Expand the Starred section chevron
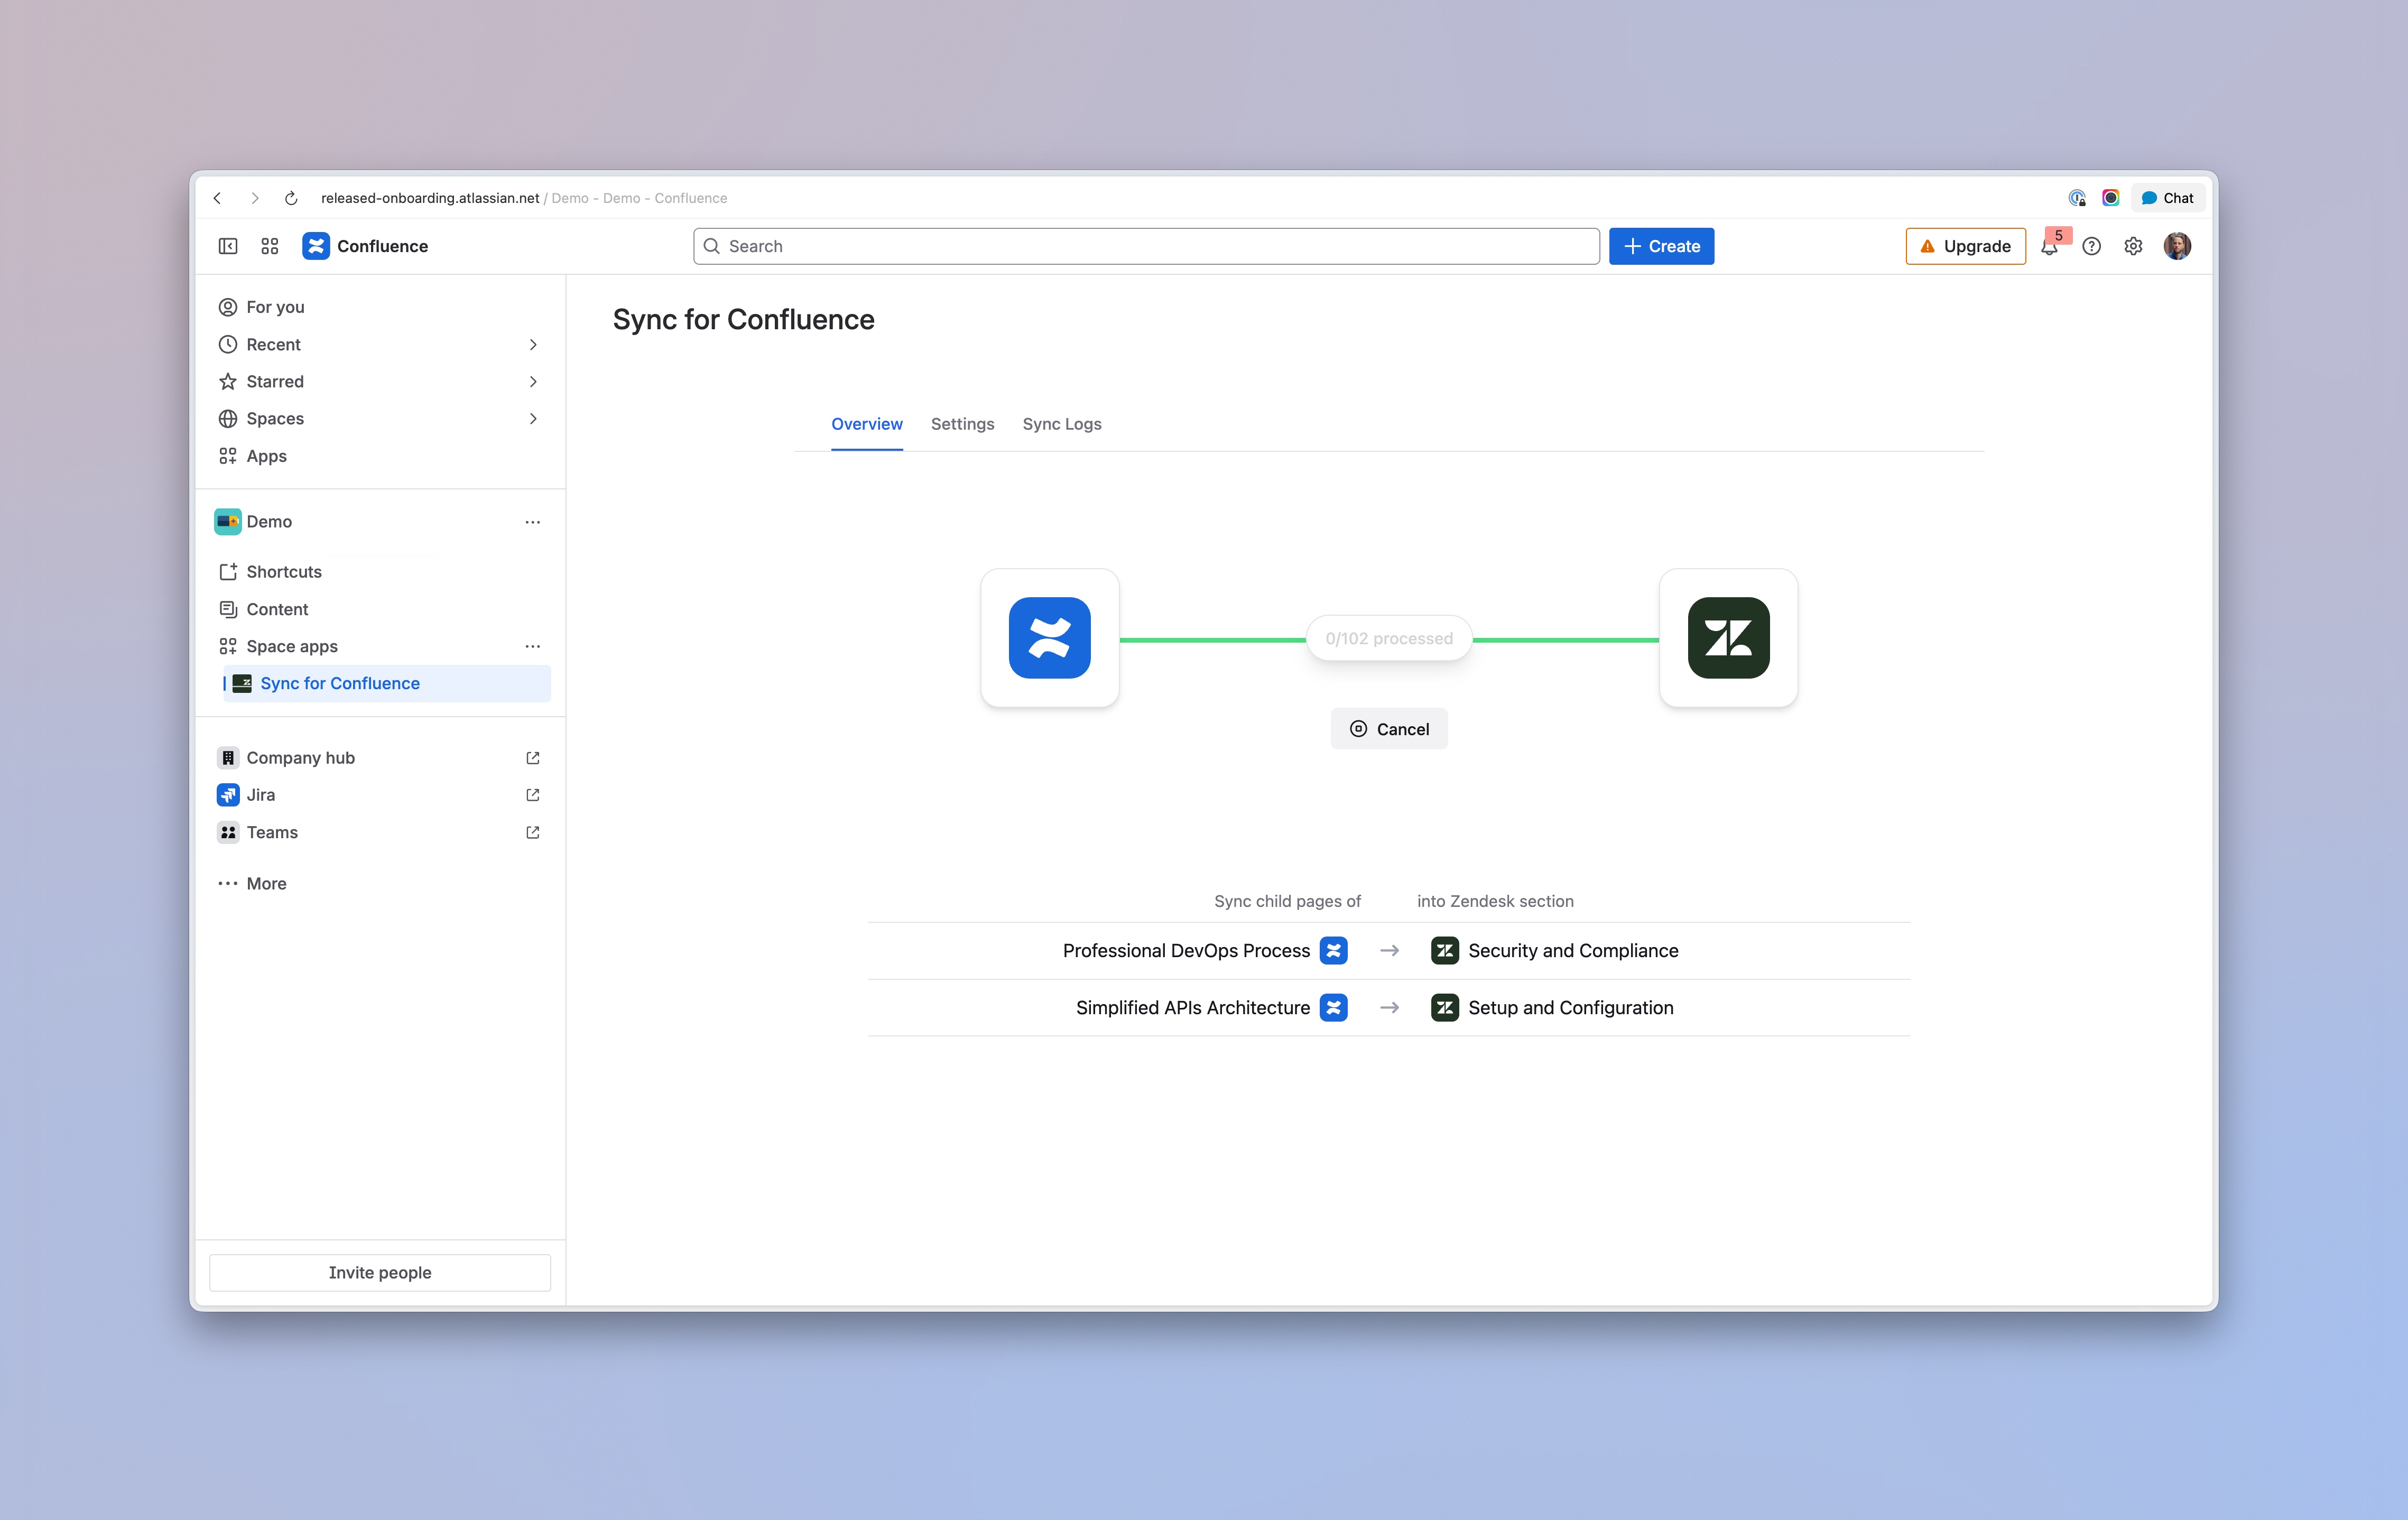This screenshot has height=1520, width=2408. point(533,381)
